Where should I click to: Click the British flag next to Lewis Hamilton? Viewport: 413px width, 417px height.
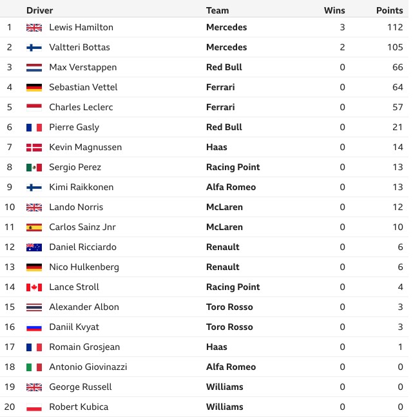(x=34, y=28)
